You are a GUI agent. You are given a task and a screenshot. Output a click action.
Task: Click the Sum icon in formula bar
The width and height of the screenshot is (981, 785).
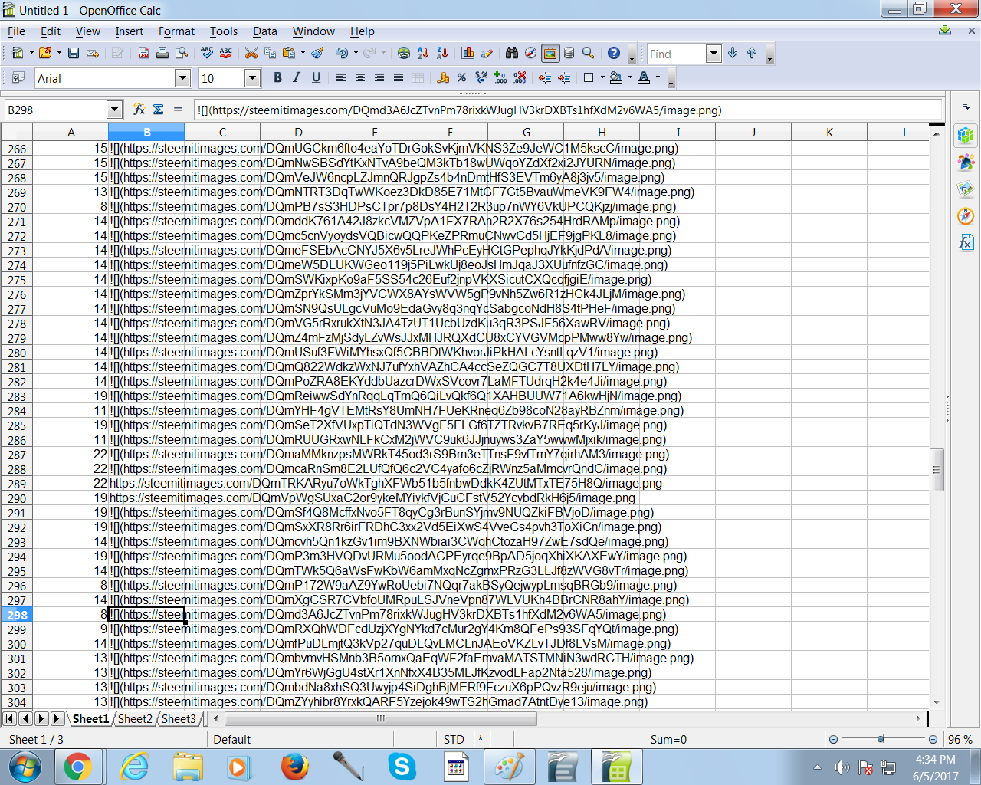click(x=159, y=110)
